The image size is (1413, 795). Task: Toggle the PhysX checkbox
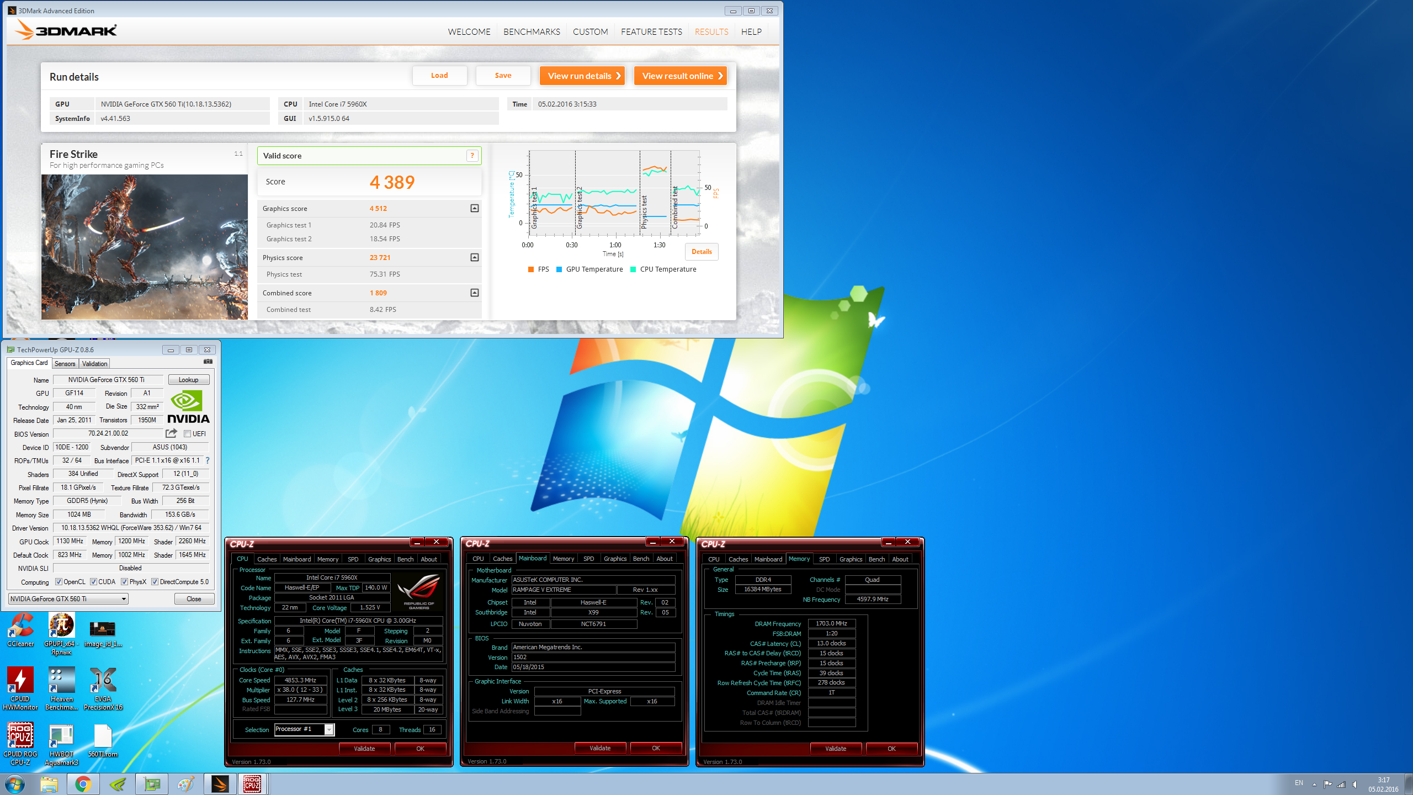[124, 581]
